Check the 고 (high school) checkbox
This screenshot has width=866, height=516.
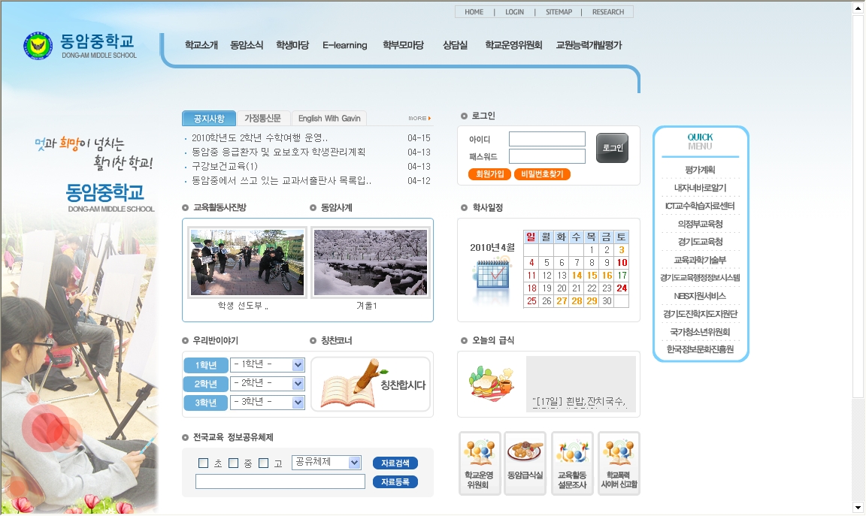click(x=264, y=463)
